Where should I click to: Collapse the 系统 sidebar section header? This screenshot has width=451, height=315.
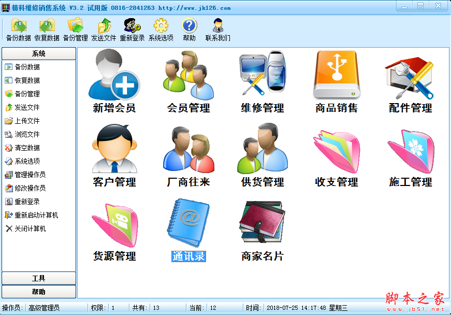click(39, 54)
